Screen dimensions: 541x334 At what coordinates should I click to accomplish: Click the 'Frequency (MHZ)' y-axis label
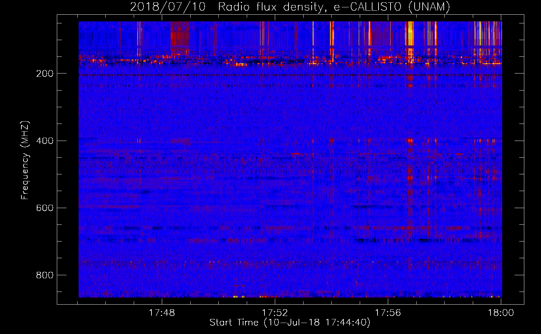[x=25, y=160]
